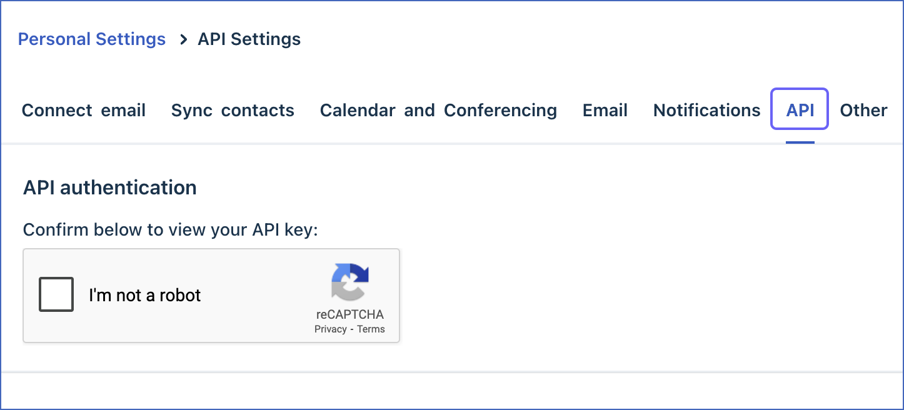Click the API Settings breadcrumb label
Screen dimensions: 904x410
pyautogui.click(x=249, y=39)
